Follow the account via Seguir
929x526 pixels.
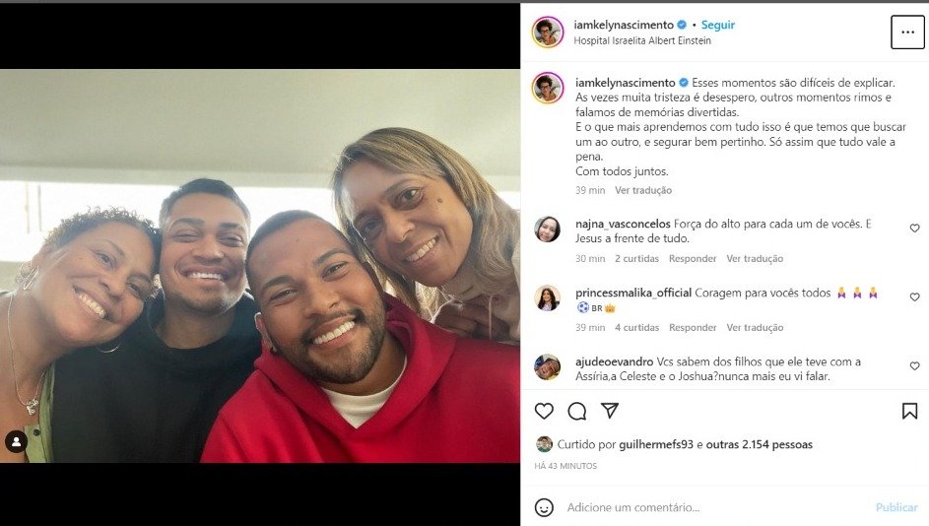[717, 25]
